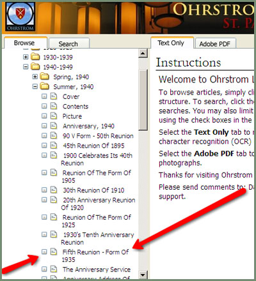Click the Spring, 1940 folder icon
The width and height of the screenshot is (256, 281).
(45, 76)
